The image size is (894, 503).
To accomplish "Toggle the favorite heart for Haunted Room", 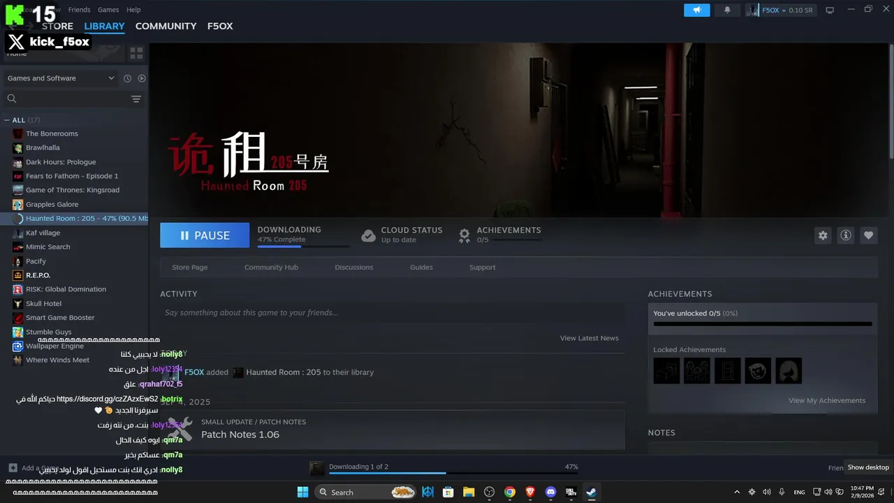I will (868, 235).
